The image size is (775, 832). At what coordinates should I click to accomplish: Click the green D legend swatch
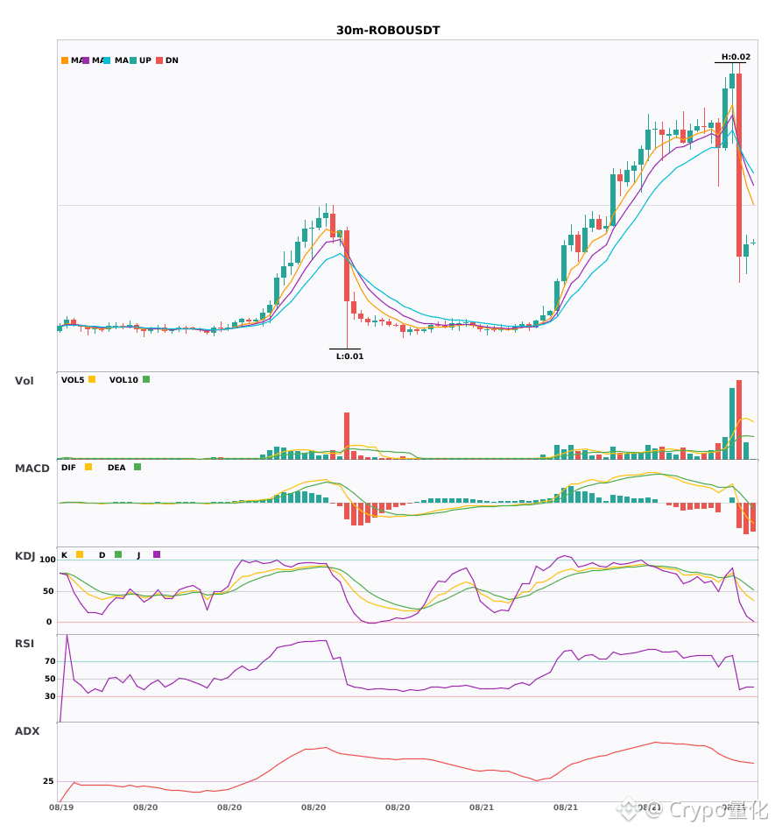click(x=118, y=554)
